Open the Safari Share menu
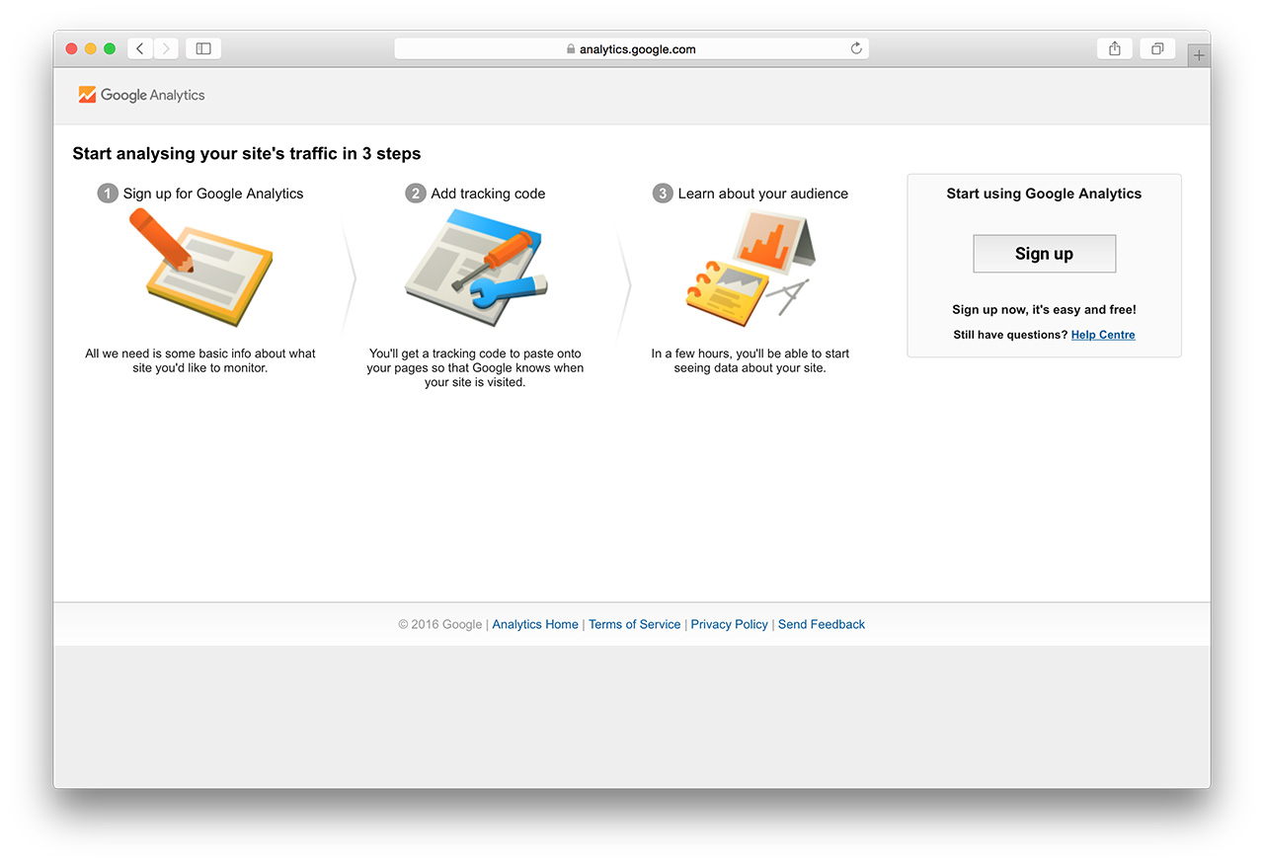Viewport: 1264px width, 865px height. click(x=1115, y=48)
